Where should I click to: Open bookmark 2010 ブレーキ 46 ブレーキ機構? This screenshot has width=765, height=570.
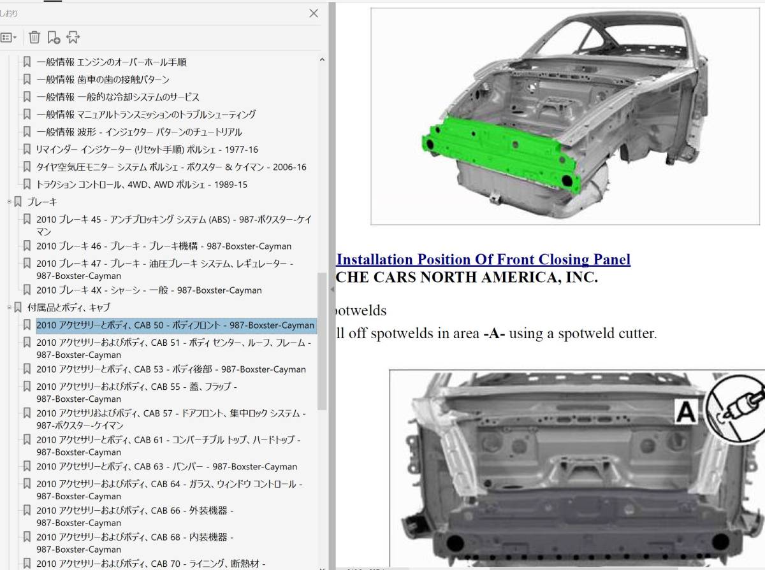click(x=164, y=246)
